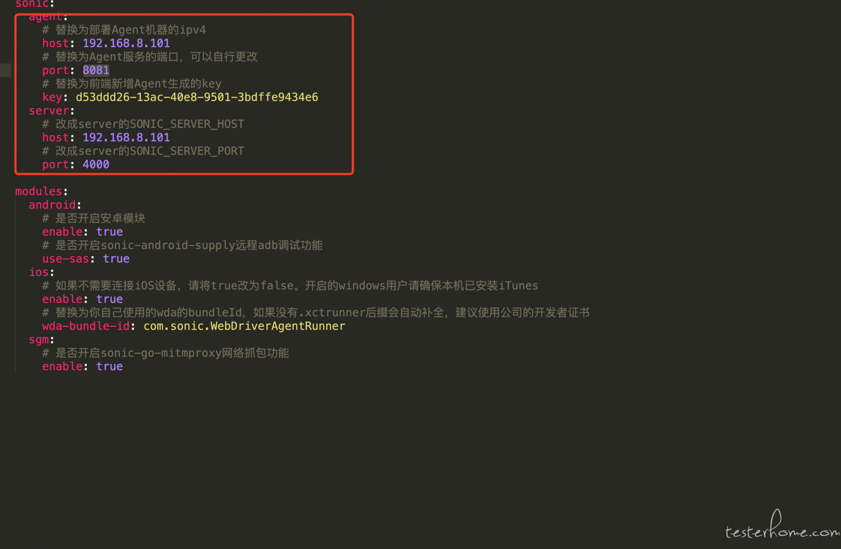Click the agent host value 192.168.8.101

[126, 43]
